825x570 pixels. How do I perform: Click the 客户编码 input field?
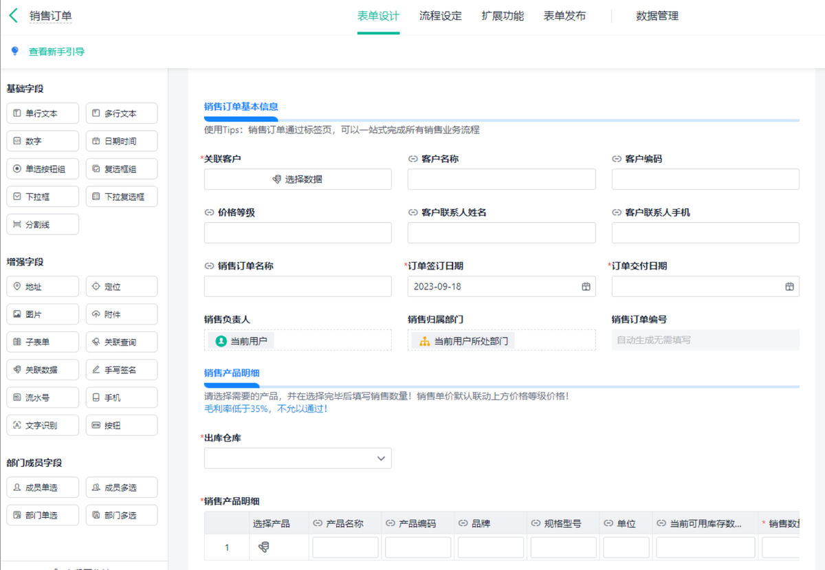(x=705, y=179)
